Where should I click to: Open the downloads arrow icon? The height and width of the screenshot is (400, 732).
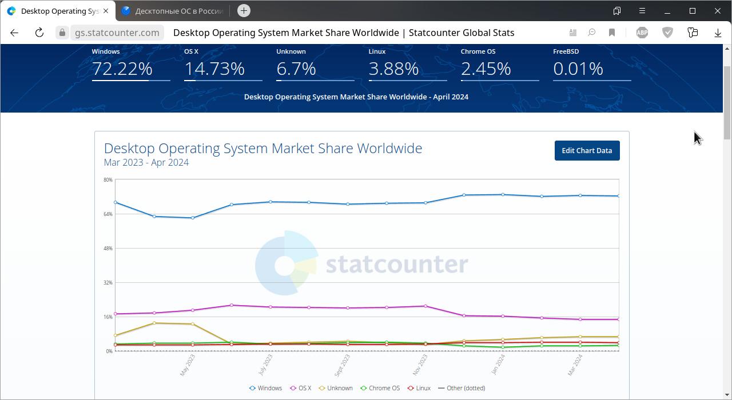coord(718,33)
